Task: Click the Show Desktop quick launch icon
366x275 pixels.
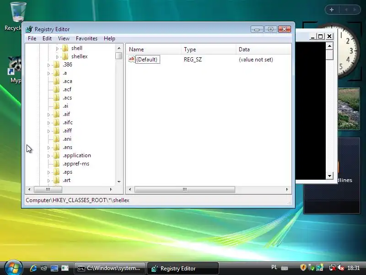Action: 54,268
